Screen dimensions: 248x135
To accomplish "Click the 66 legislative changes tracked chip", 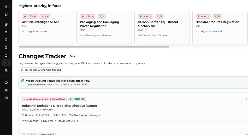I will (x=41, y=70).
